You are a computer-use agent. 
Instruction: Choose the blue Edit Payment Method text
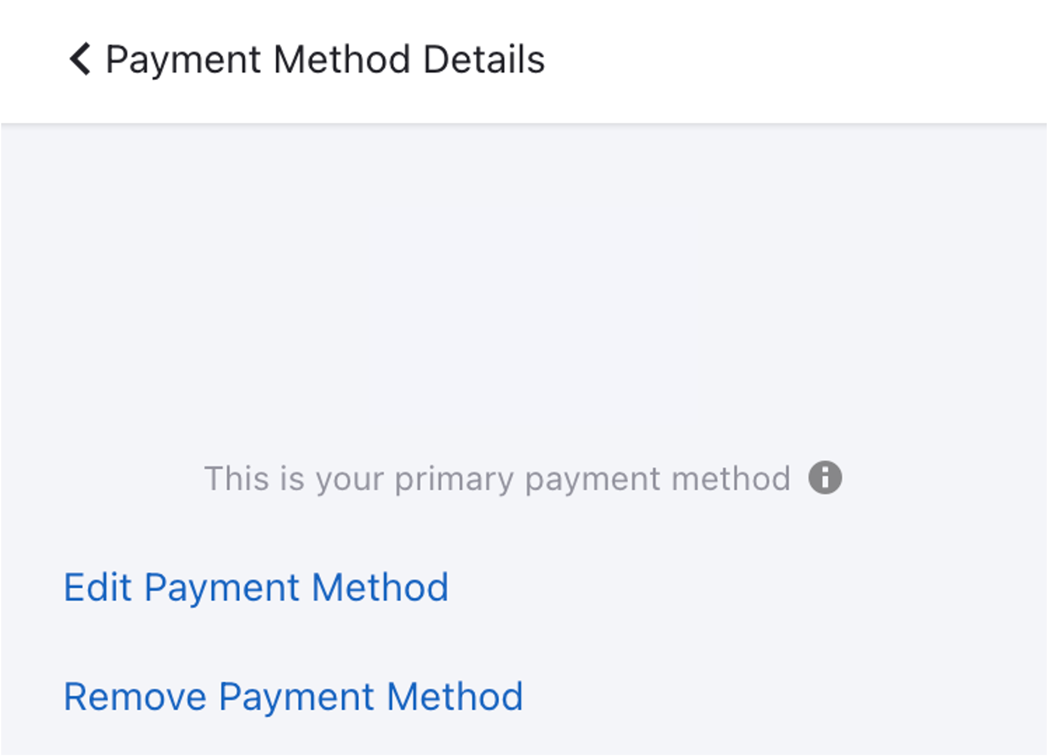tap(256, 587)
